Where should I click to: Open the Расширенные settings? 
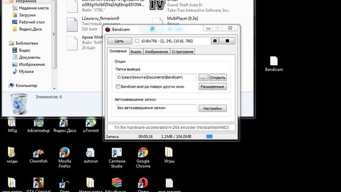[213, 86]
